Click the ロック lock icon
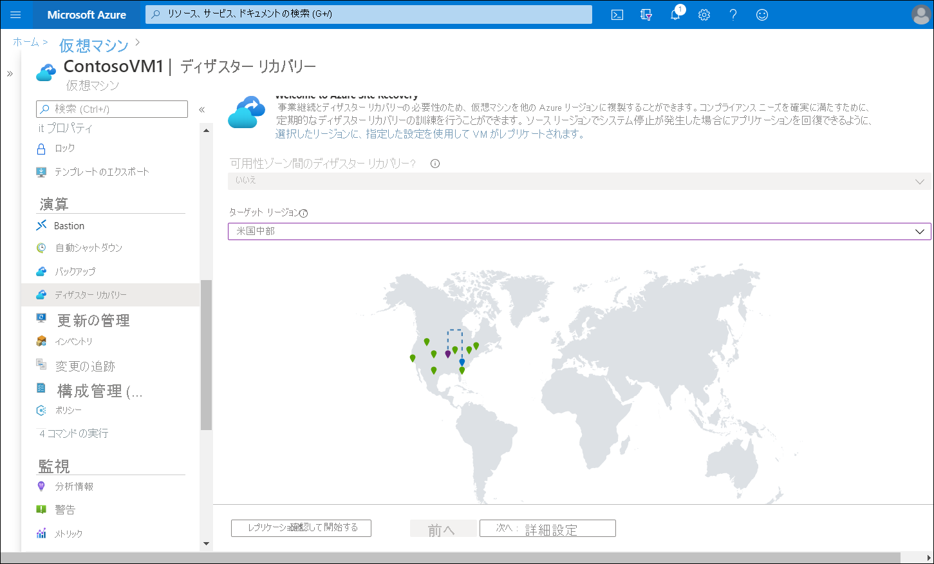This screenshot has height=564, width=934. [41, 149]
